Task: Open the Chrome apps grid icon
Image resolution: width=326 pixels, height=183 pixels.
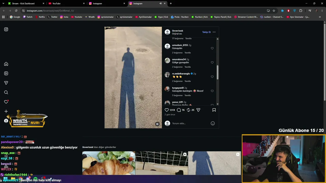Action: click(3, 17)
